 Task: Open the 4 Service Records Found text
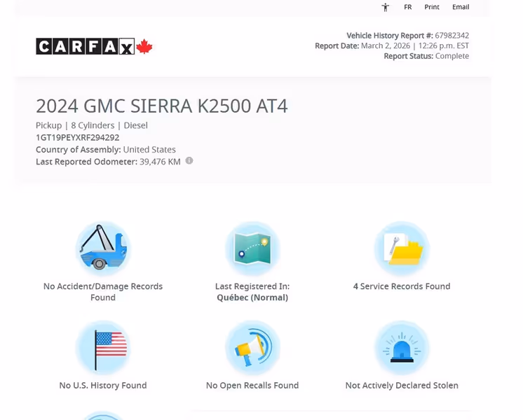[402, 286]
